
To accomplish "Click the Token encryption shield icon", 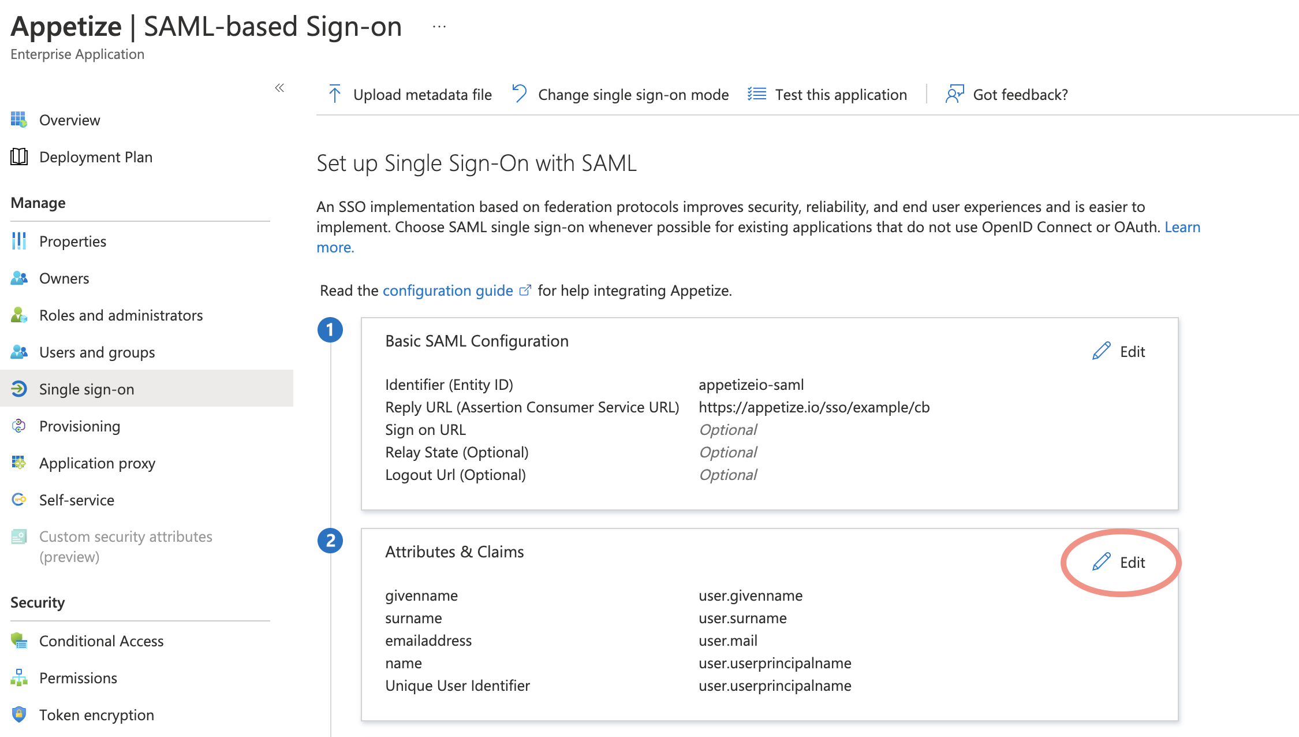I will [19, 714].
